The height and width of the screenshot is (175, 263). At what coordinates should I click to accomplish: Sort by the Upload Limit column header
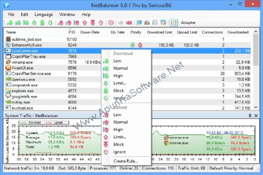click(x=187, y=32)
